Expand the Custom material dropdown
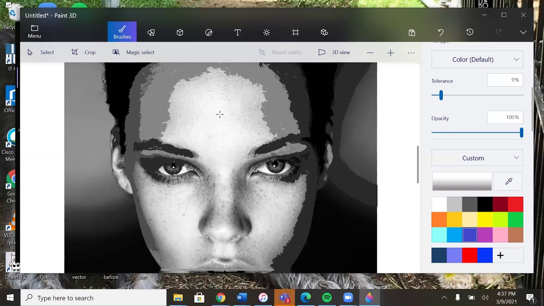 (x=477, y=158)
